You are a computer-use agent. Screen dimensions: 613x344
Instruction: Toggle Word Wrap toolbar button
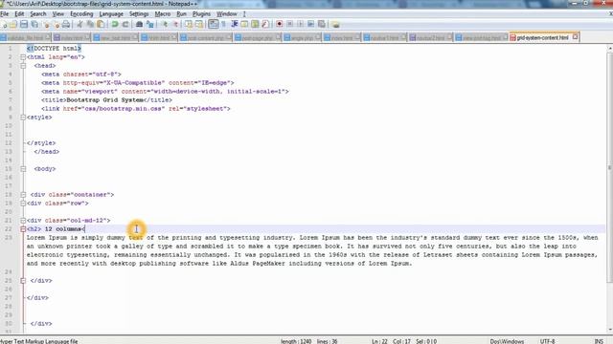[214, 25]
